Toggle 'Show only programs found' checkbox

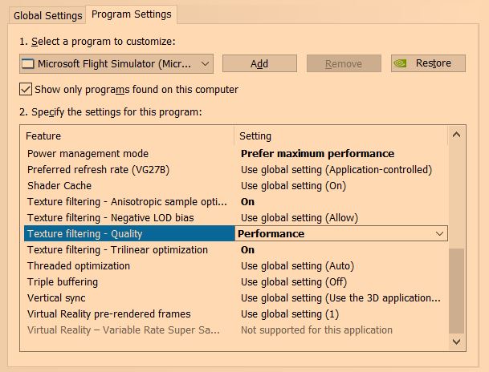26,89
